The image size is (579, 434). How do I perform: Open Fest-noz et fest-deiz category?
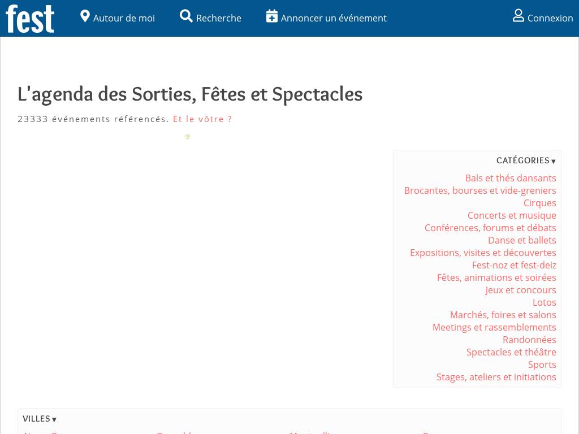(x=514, y=265)
